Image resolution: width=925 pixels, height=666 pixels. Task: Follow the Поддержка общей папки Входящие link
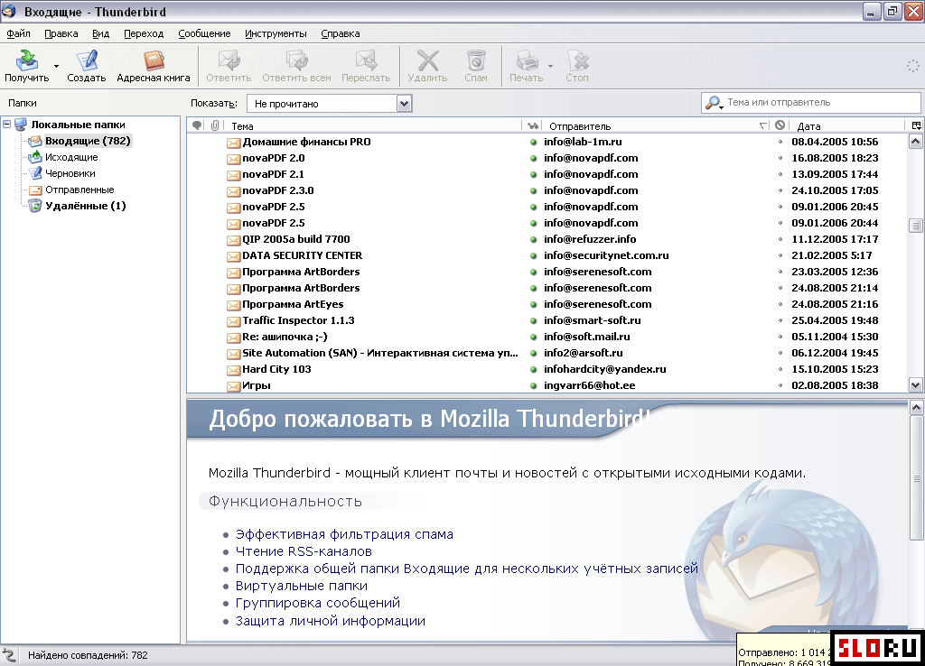467,569
